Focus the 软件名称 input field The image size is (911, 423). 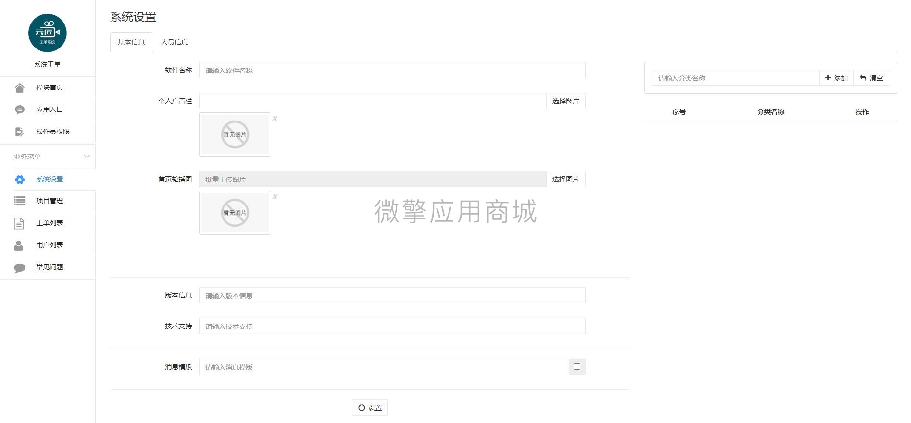pos(392,70)
